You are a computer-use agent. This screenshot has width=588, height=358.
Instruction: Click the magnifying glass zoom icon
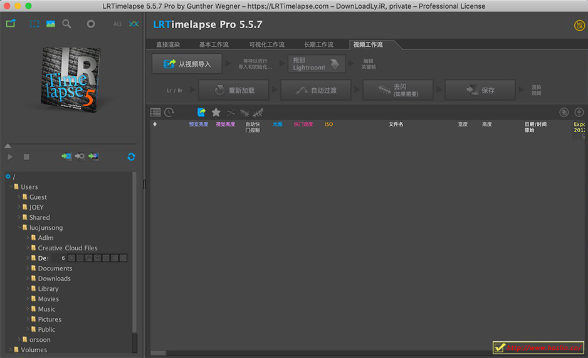66,24
